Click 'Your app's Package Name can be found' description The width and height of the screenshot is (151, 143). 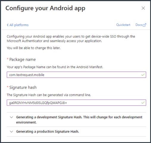coord(55,67)
